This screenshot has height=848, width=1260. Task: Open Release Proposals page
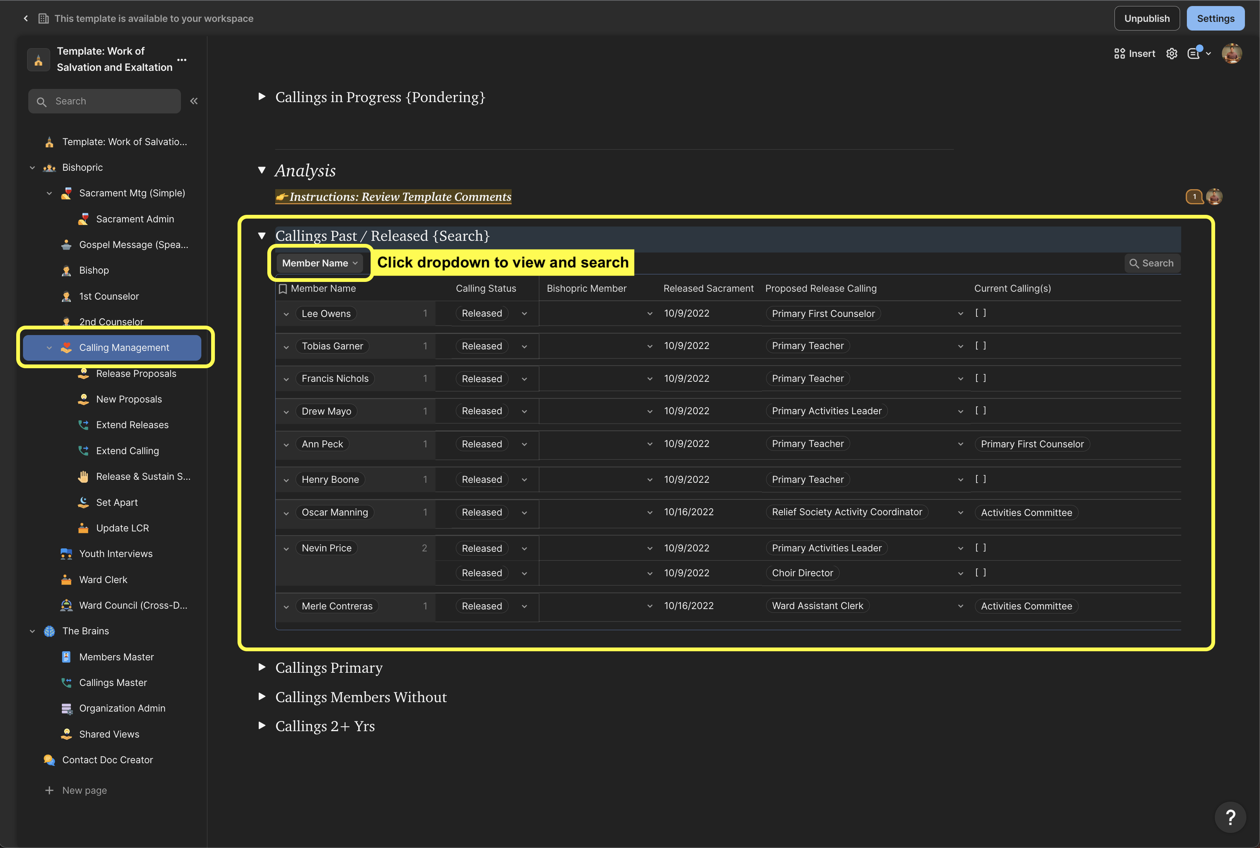[136, 373]
